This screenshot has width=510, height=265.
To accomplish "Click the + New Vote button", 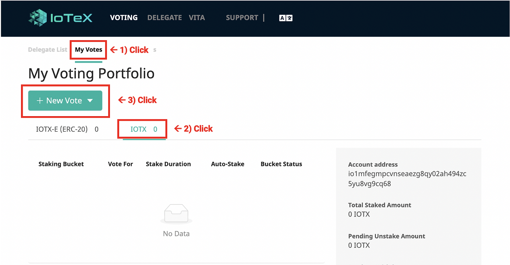I will coord(65,100).
